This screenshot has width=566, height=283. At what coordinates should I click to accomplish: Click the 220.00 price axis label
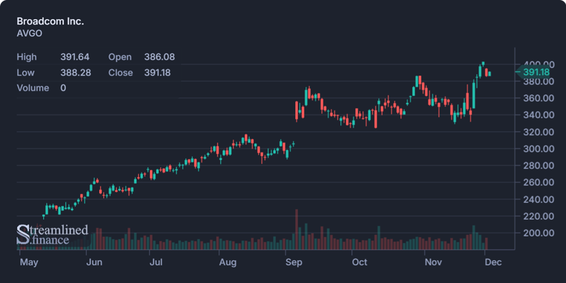click(538, 216)
